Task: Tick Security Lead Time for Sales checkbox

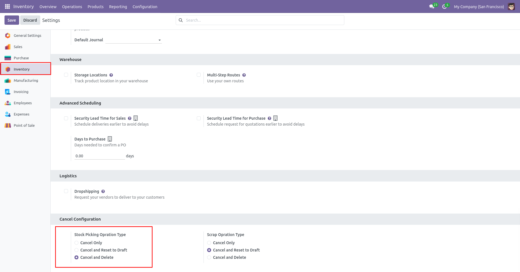Action: tap(66, 118)
